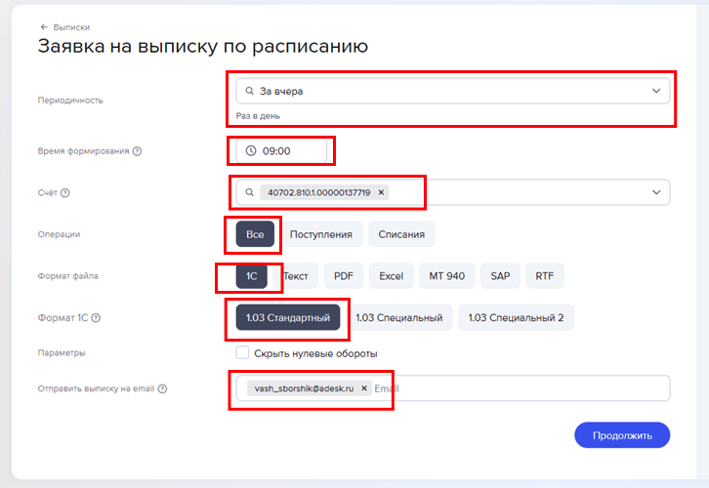Open the Выписки breadcrumb link
This screenshot has height=488, width=709.
[71, 27]
